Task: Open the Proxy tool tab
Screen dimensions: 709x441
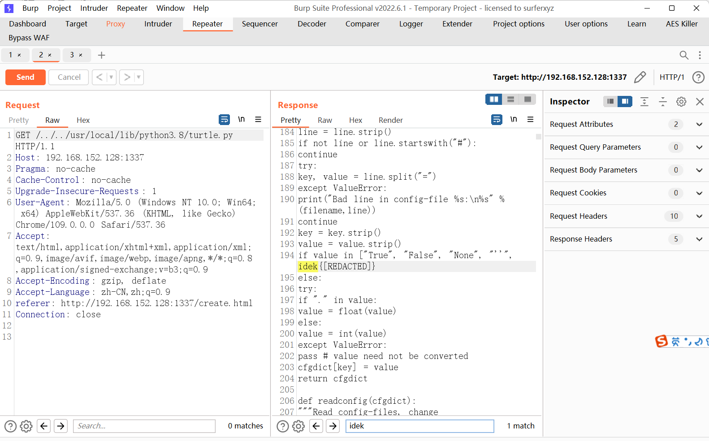Action: coord(116,24)
